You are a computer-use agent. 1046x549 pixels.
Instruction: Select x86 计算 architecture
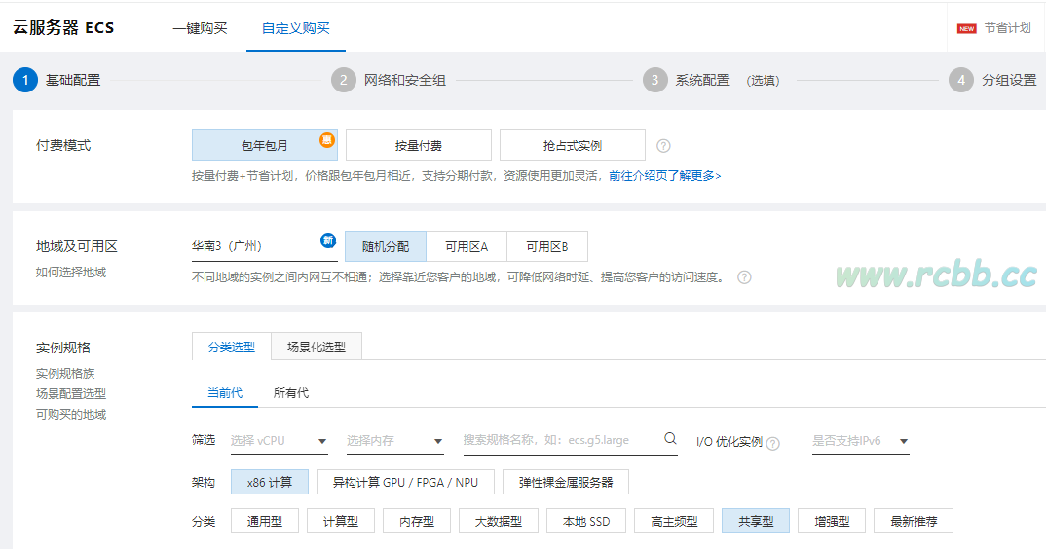[x=270, y=482]
